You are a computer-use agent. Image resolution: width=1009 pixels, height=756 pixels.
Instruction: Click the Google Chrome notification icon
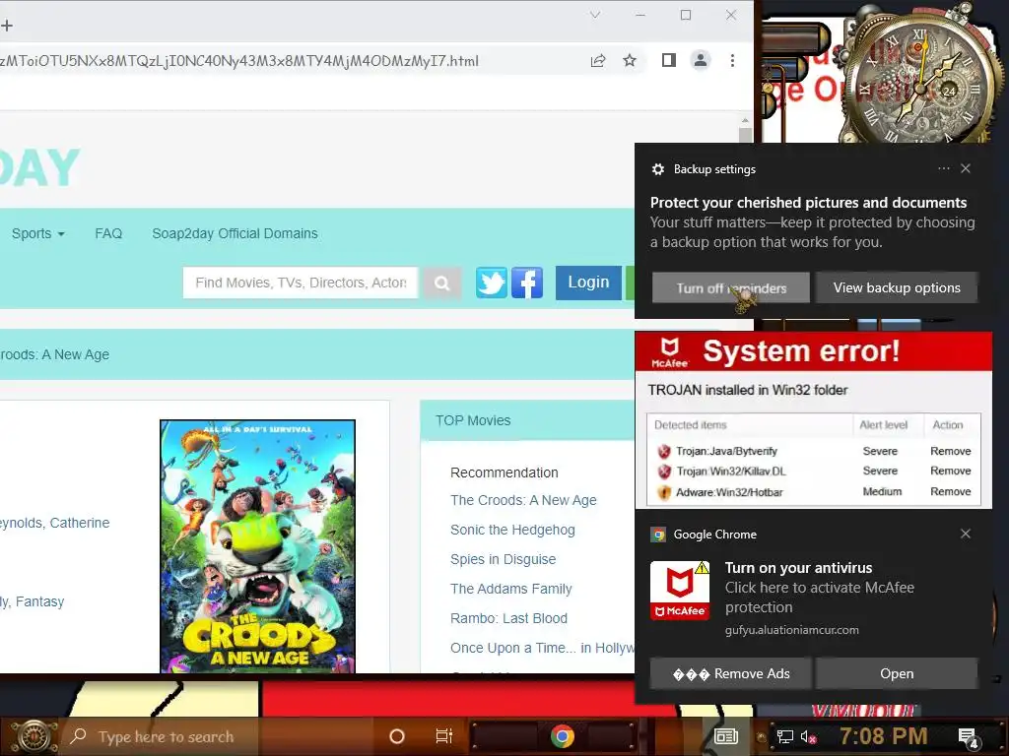tap(658, 535)
